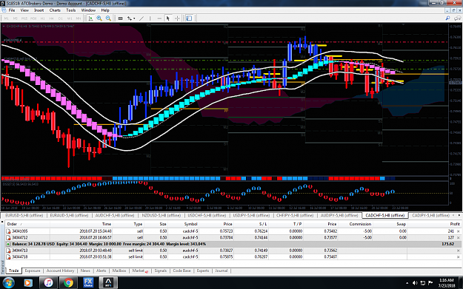The height and width of the screenshot is (289, 463).
Task: Open FX Choice app in taskbar
Action: click(x=88, y=283)
